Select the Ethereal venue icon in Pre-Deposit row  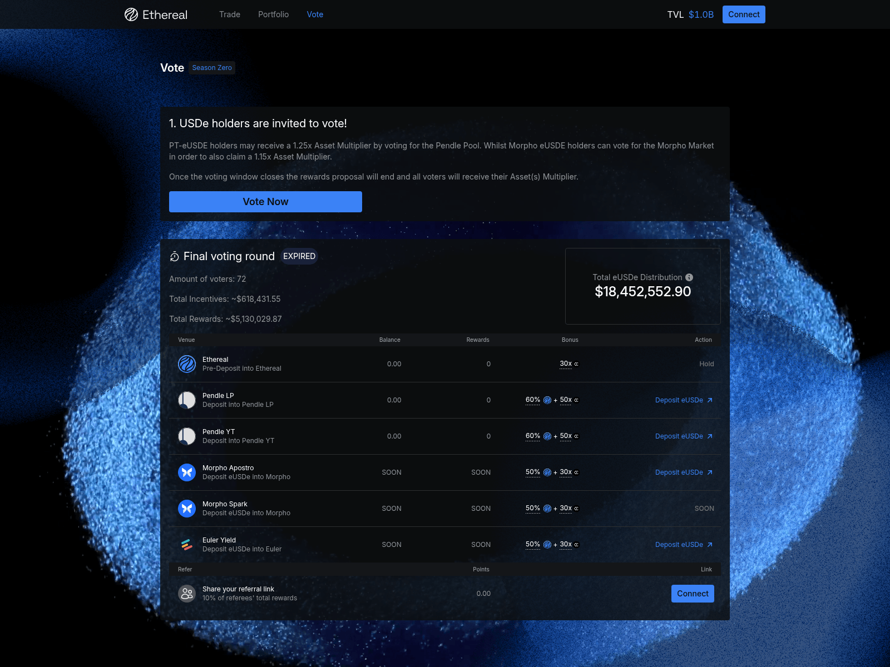click(187, 364)
